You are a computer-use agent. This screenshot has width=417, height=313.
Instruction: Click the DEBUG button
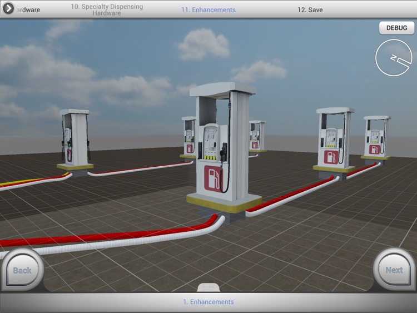coord(396,28)
